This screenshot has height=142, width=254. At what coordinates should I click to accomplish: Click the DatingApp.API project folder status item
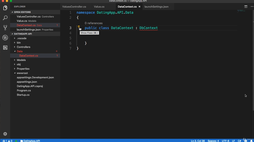[30, 141]
